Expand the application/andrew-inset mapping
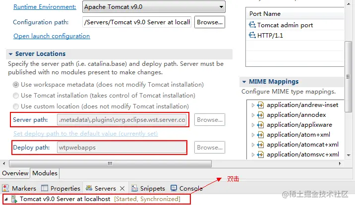The height and width of the screenshot is (205, 355). (x=253, y=105)
